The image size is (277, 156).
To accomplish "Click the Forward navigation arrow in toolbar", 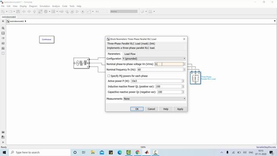I will pyautogui.click(x=29, y=12).
